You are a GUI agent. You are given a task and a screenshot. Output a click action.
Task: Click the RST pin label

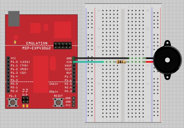click(69, 73)
